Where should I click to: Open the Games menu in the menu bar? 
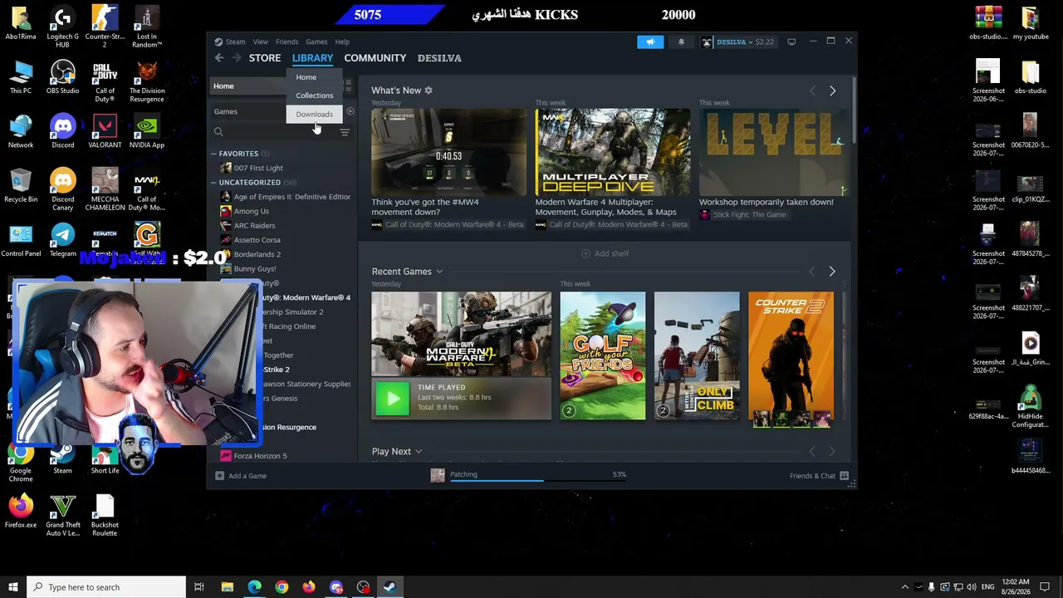pos(316,42)
